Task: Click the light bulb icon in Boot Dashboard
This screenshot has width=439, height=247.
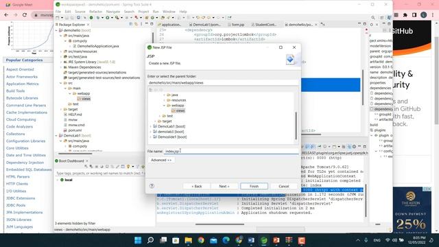Action: pos(128,167)
